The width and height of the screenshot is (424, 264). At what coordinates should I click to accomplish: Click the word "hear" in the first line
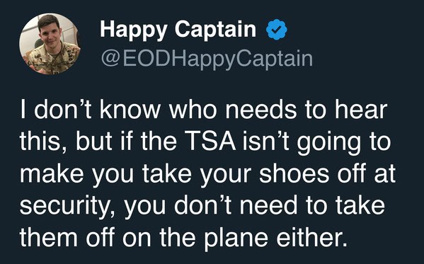coord(361,109)
